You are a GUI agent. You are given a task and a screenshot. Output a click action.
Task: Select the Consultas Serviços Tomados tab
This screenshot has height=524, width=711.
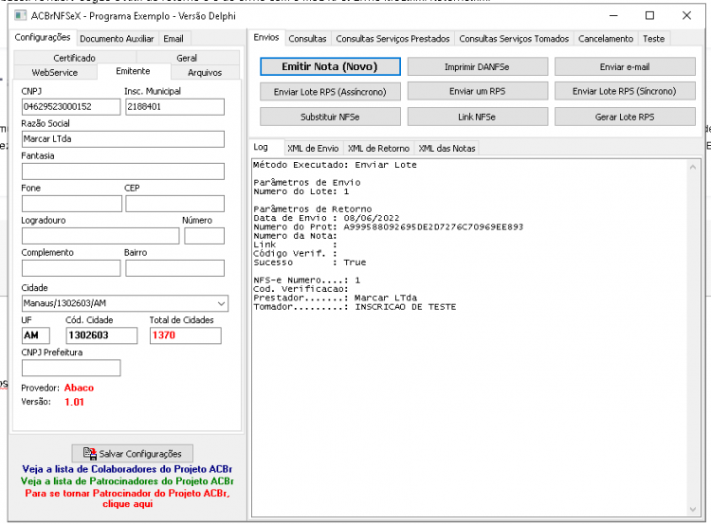(x=514, y=39)
